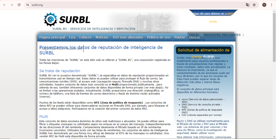Reload the page with the refresh icon
276x139 pixels.
coord(19,5)
